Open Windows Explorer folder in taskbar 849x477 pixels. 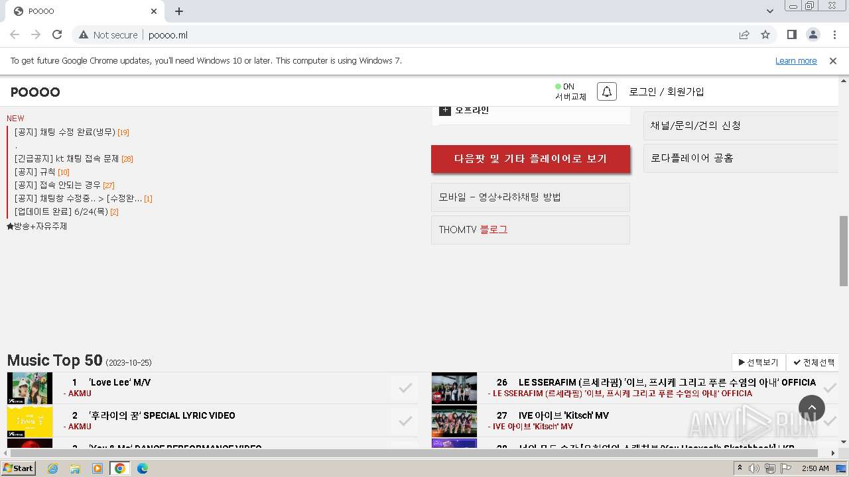[75, 468]
